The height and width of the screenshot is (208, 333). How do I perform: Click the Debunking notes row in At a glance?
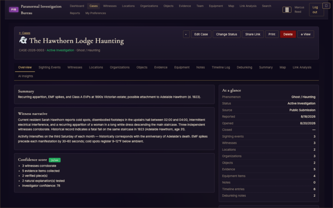click(x=269, y=196)
